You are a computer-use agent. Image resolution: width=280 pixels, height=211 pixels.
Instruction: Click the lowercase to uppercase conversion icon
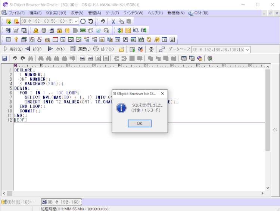point(83,58)
